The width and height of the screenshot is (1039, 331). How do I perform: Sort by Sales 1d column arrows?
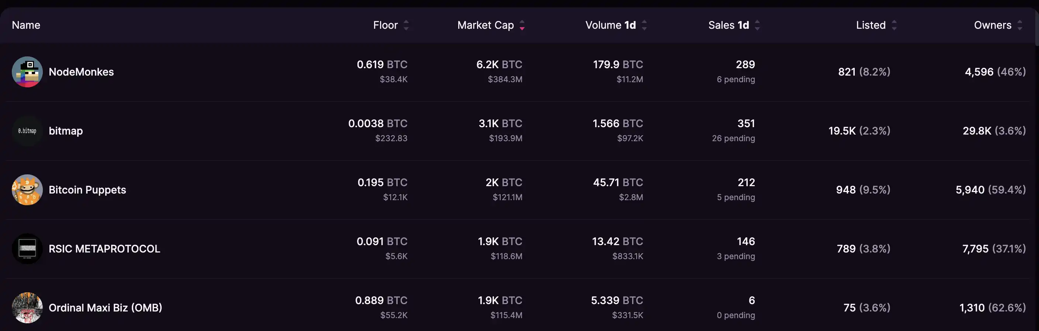pos(757,25)
